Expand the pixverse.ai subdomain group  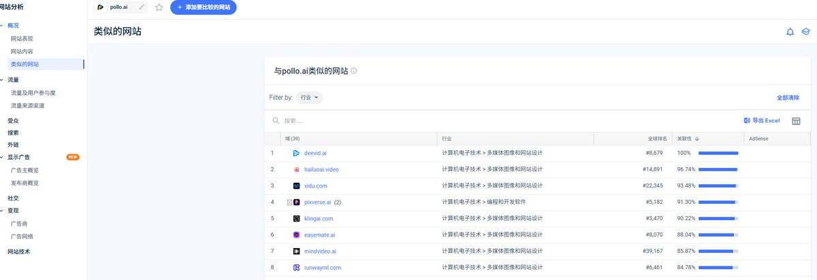(289, 202)
